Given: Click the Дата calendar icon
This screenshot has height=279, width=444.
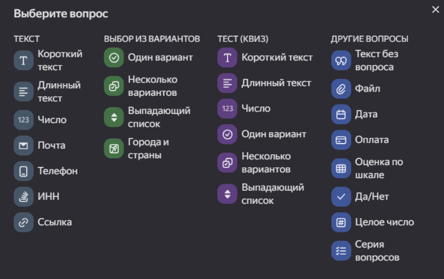Looking at the screenshot, I should pyautogui.click(x=341, y=114).
